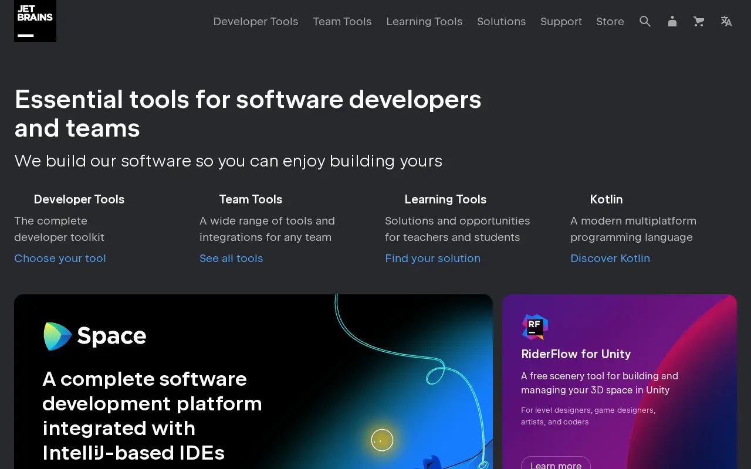Open the Solutions menu

point(501,22)
